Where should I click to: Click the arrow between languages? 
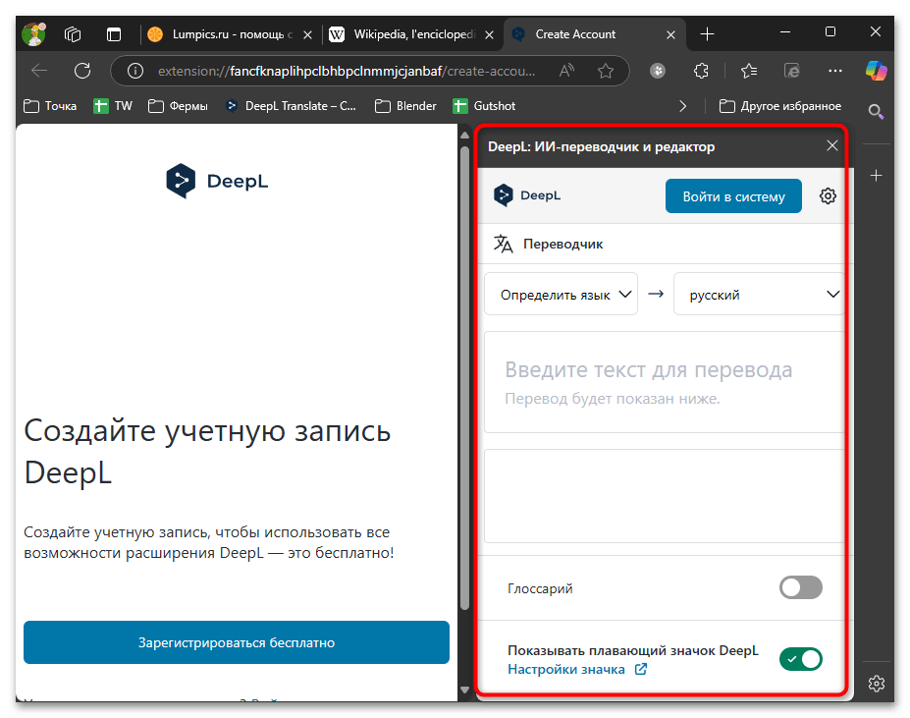[656, 294]
